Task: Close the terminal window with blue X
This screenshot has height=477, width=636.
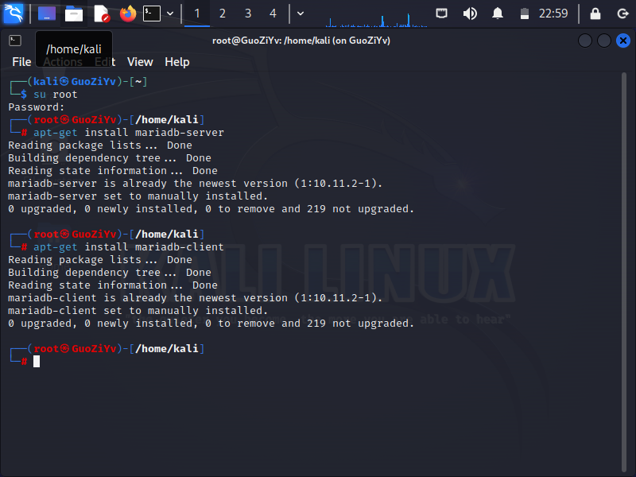Action: [623, 41]
